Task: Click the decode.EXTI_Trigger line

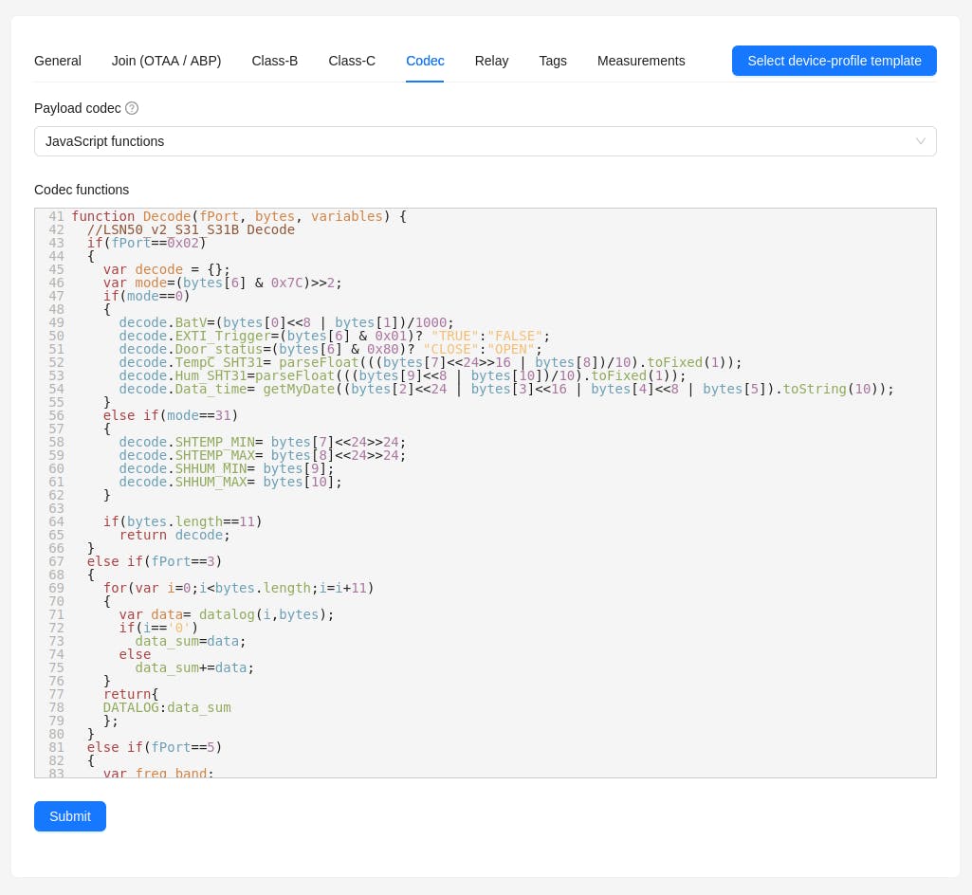Action: tap(335, 336)
